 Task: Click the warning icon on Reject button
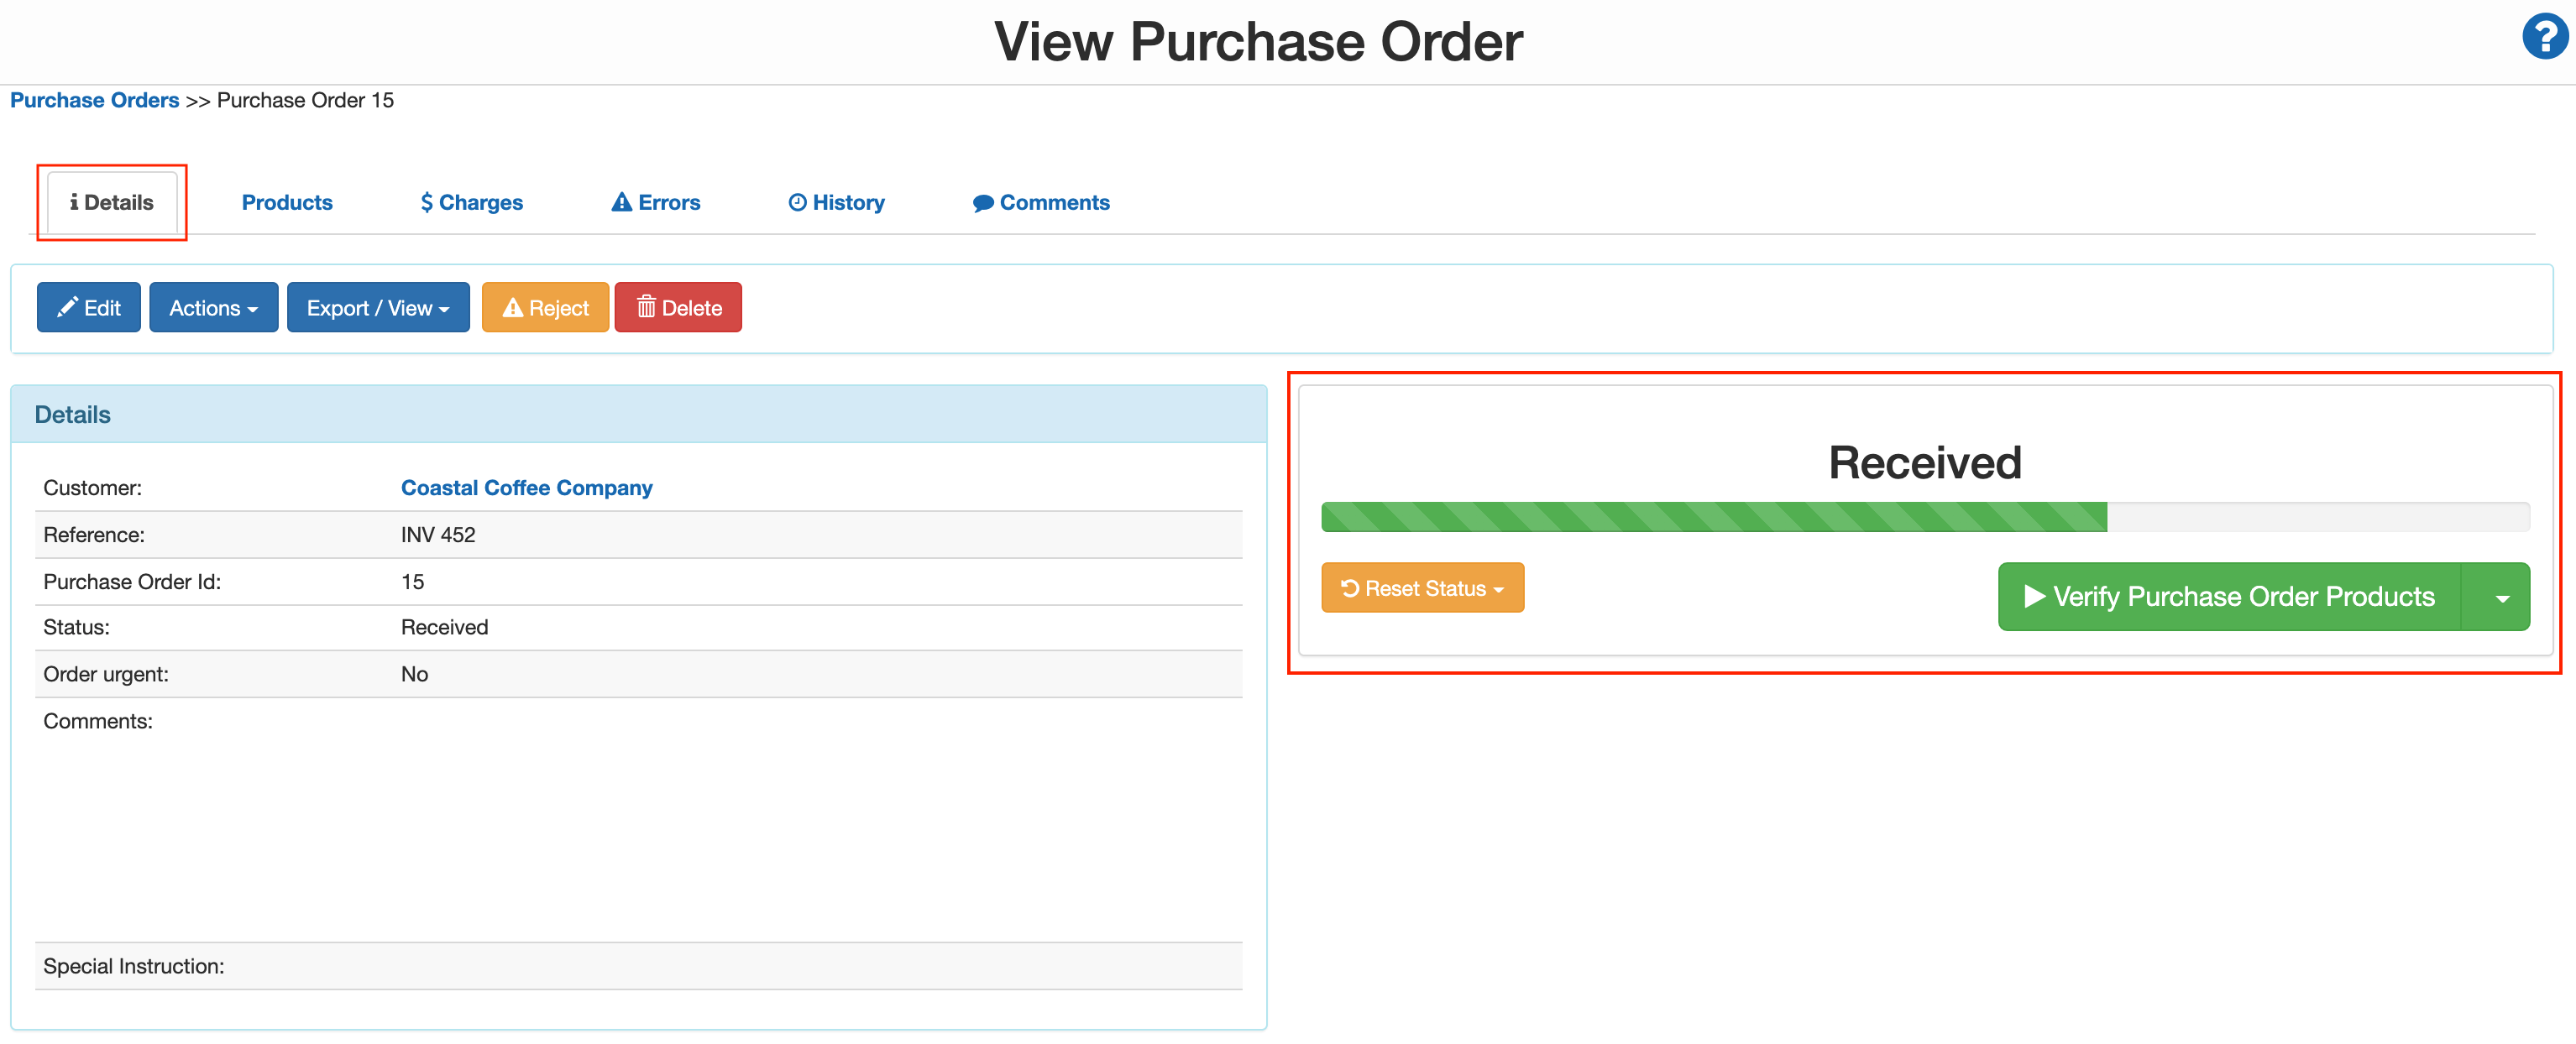tap(513, 306)
